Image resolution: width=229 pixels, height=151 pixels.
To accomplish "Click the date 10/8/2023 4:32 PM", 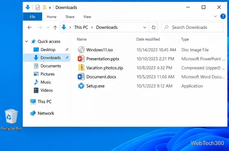I will tap(154, 68).
